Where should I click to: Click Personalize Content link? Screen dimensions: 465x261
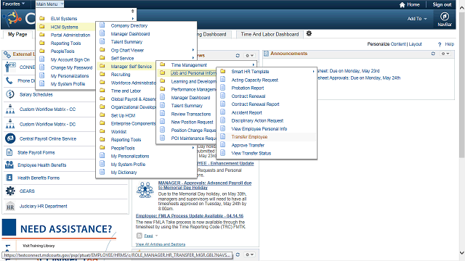pyautogui.click(x=386, y=43)
